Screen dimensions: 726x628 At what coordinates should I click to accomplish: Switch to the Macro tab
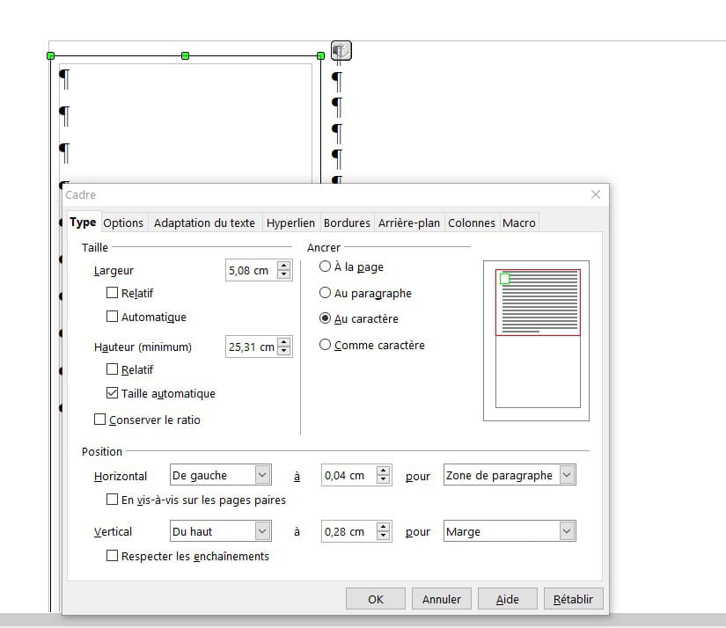518,223
